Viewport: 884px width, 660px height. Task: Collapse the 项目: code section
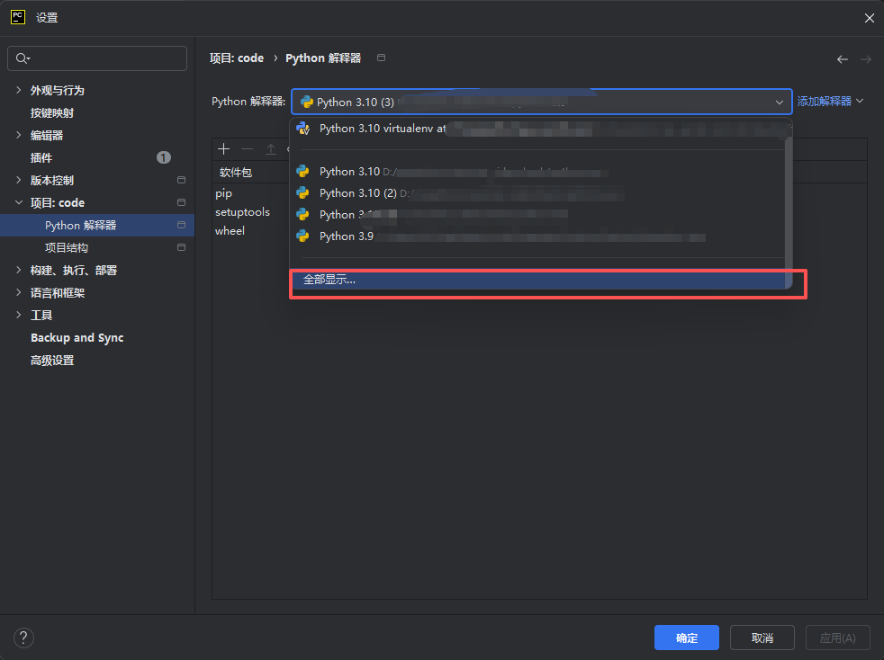pyautogui.click(x=19, y=202)
